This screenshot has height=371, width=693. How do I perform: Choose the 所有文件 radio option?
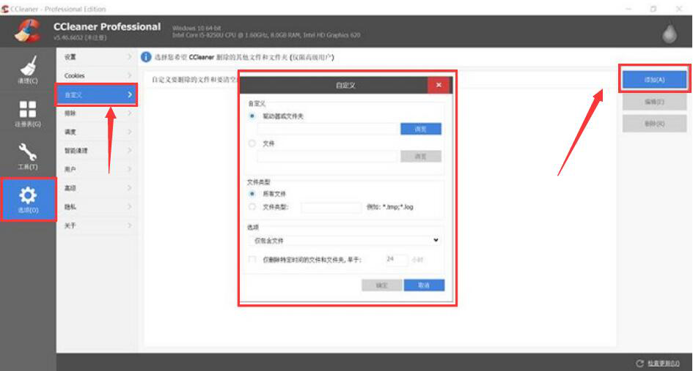click(x=252, y=194)
